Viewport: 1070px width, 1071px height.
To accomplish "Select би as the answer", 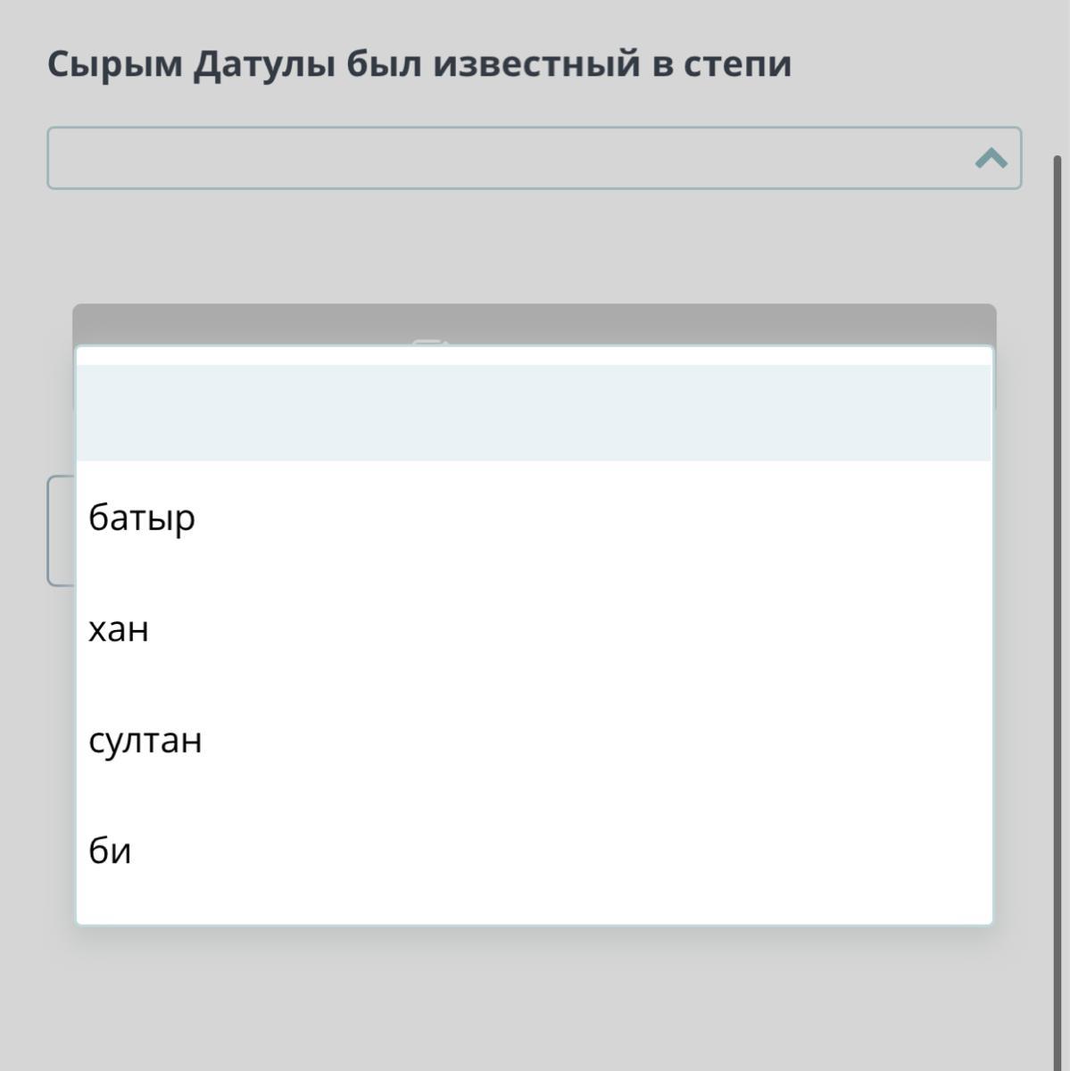I will point(110,851).
